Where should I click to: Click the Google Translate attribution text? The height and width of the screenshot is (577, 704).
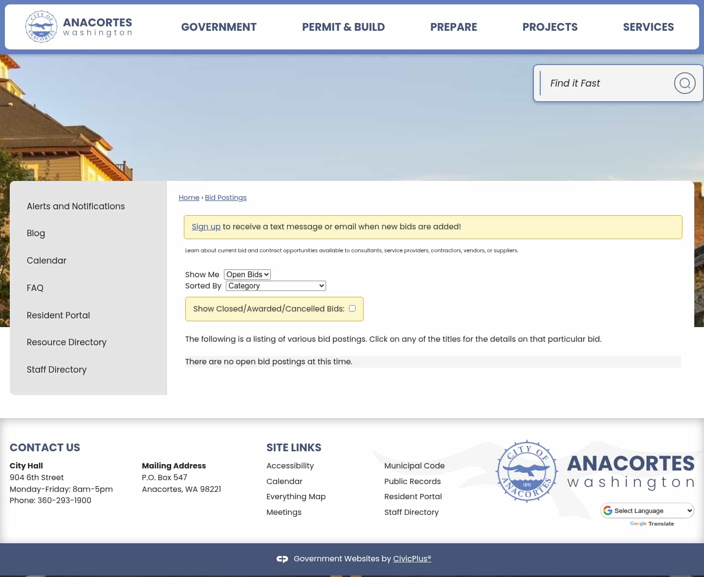click(x=652, y=524)
